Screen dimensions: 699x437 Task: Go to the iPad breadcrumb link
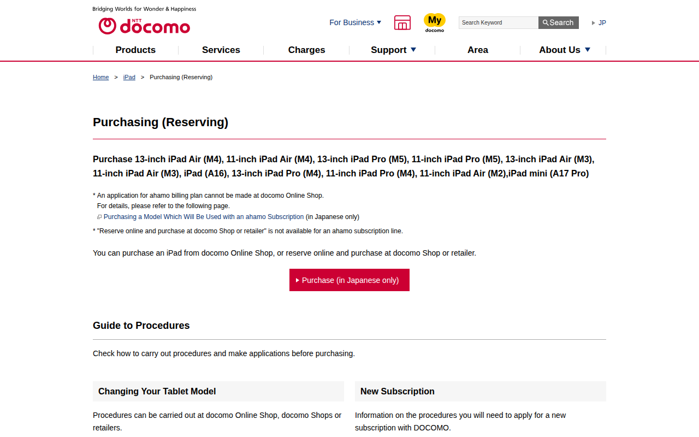pos(129,77)
